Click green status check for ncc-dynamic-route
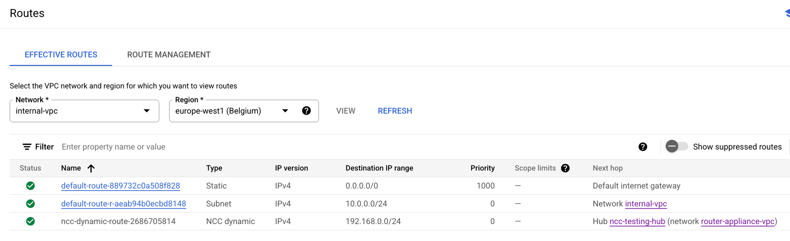 tap(30, 221)
